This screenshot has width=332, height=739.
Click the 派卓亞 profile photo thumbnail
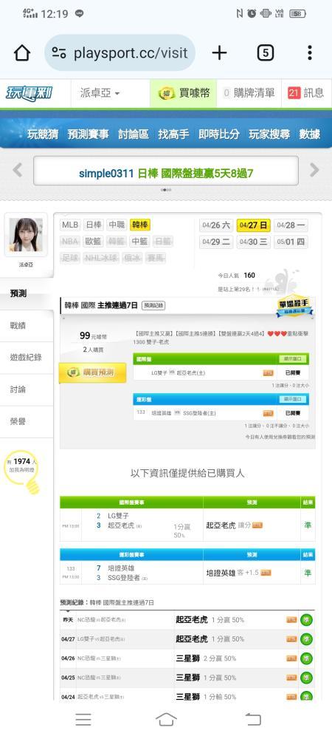tap(26, 234)
